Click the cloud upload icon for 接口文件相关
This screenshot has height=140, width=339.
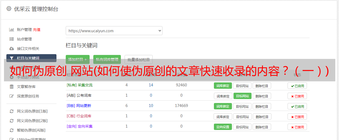tap(11, 49)
